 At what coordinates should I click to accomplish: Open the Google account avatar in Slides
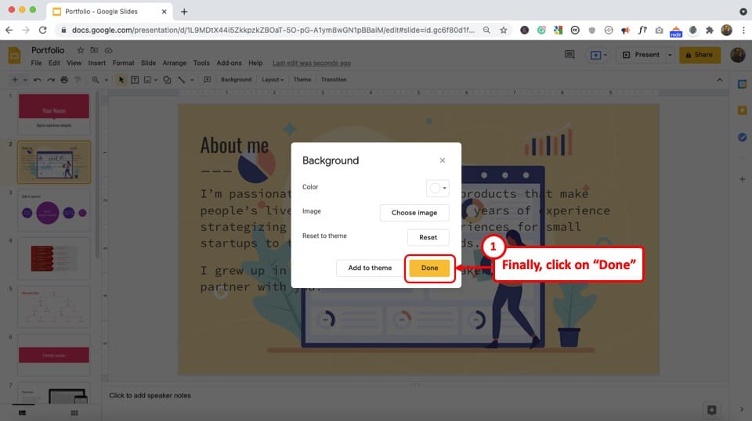pos(738,55)
